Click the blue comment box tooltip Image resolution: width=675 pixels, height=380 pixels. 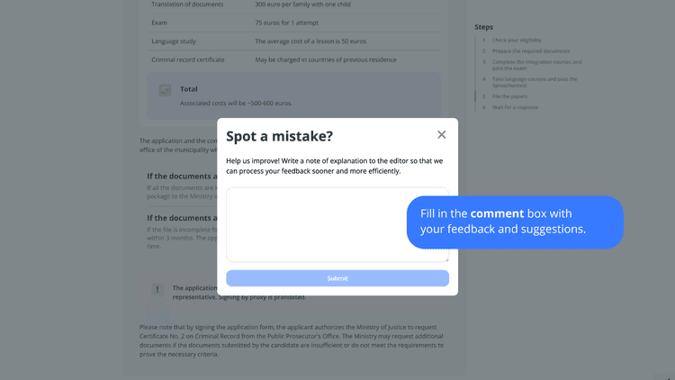(515, 222)
